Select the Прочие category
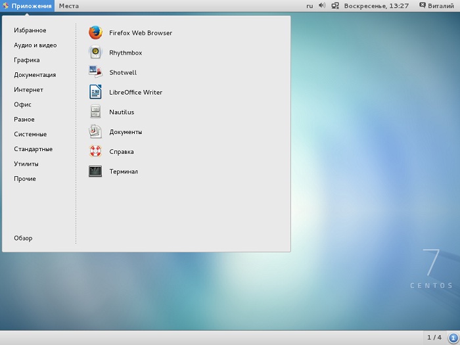460x345 pixels. 25,178
